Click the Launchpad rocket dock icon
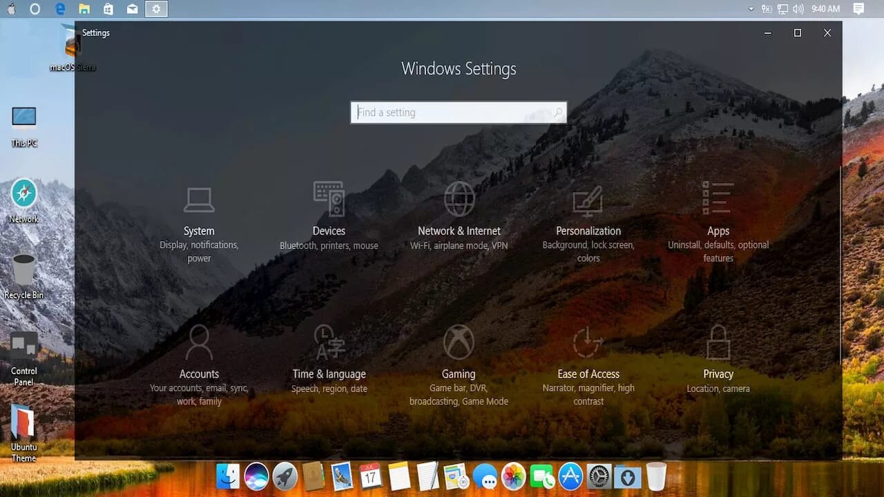This screenshot has height=497, width=884. pyautogui.click(x=285, y=476)
